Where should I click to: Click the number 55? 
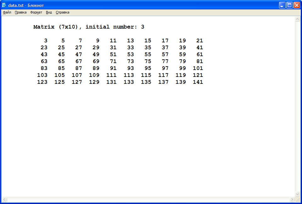(148, 55)
